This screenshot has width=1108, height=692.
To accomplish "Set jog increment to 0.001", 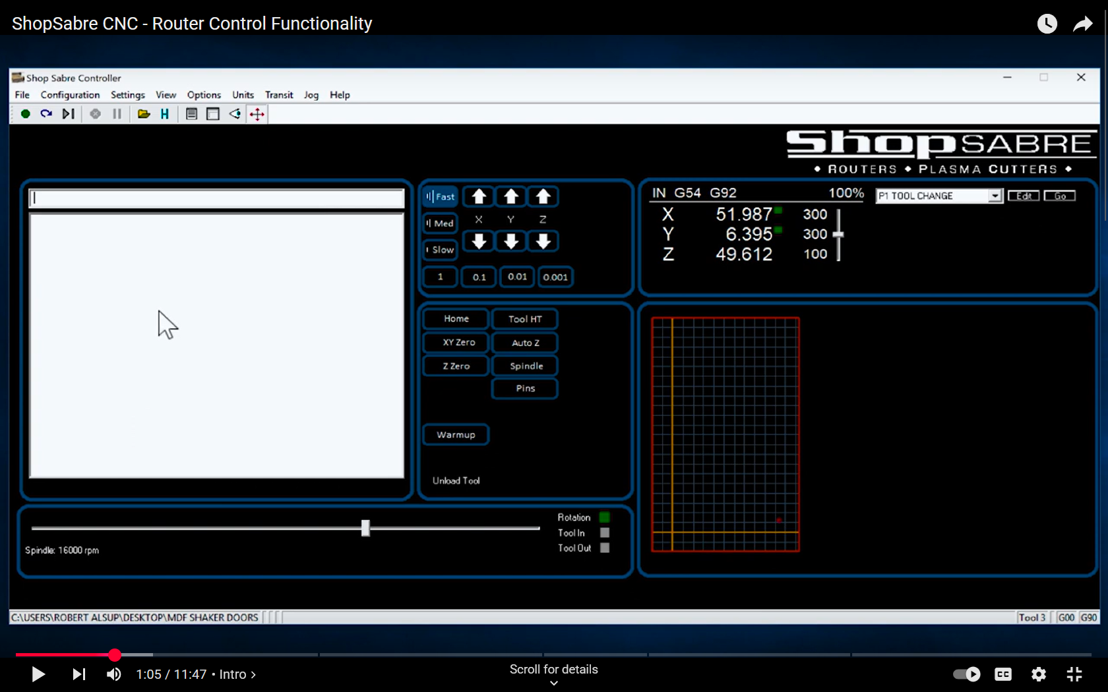I will 555,277.
